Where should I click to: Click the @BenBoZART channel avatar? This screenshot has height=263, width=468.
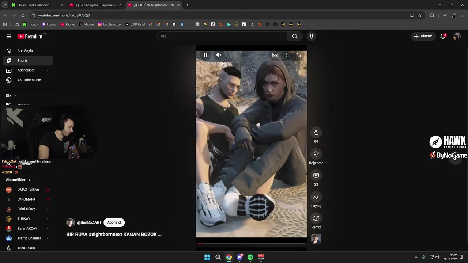(71, 222)
